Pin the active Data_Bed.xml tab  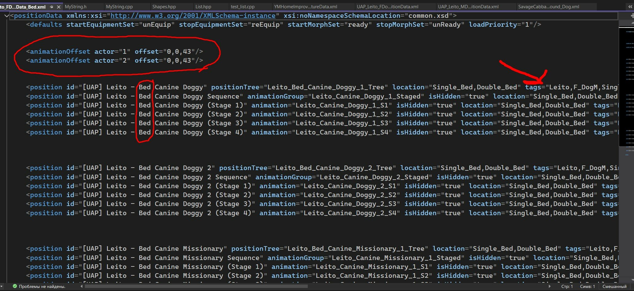click(51, 7)
